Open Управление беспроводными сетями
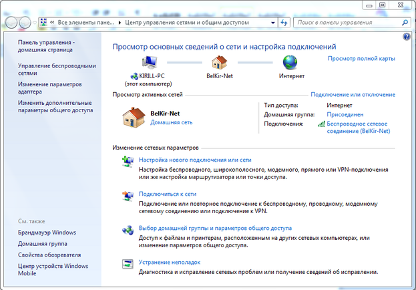The width and height of the screenshot is (416, 290). point(57,69)
